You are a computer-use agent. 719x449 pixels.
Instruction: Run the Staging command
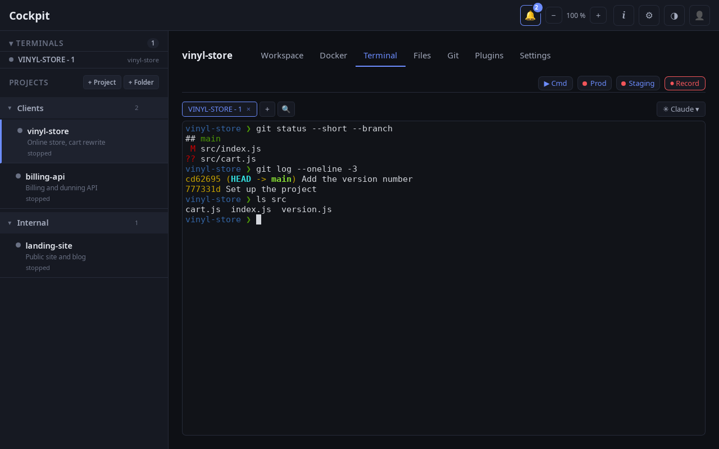coord(638,83)
